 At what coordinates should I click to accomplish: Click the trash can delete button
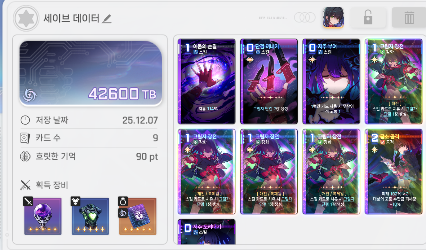[409, 17]
